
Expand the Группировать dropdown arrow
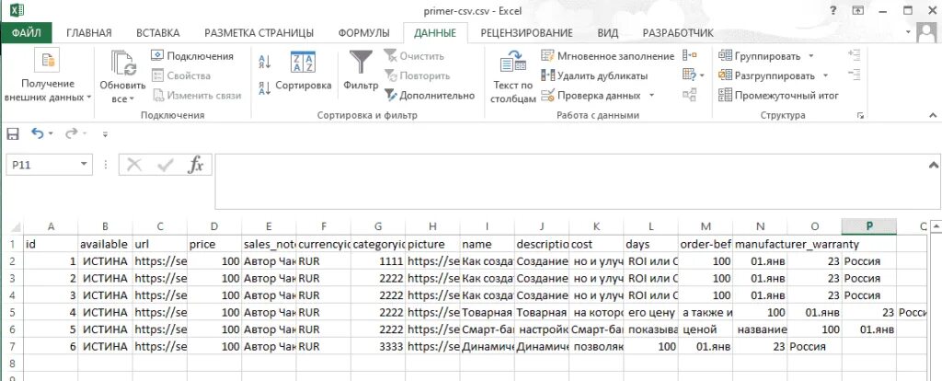(811, 56)
